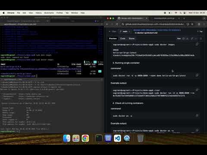Close the second Chrome tab
207x155 pixels.
(x=179, y=19)
